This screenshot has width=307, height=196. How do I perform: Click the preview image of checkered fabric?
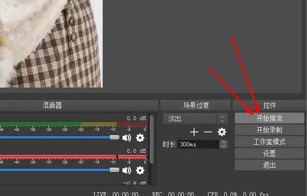[x=51, y=44]
